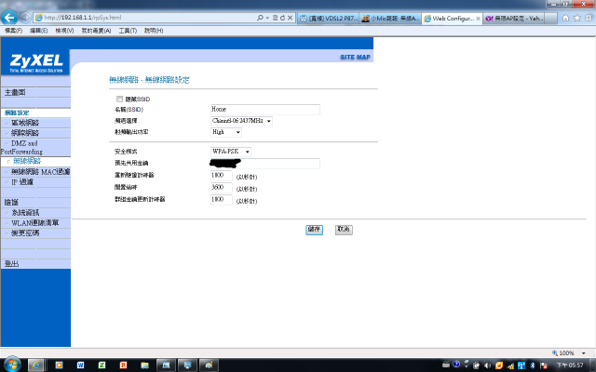Switch to the 小Mic tab
The width and height of the screenshot is (596, 372).
point(390,19)
